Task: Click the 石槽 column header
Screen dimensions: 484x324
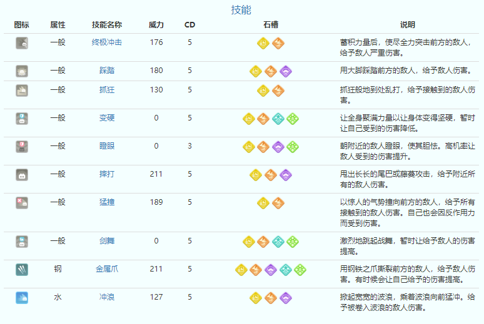Action: point(271,25)
